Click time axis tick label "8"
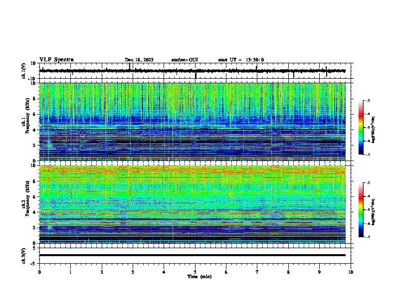The image size is (395, 305). (288, 272)
